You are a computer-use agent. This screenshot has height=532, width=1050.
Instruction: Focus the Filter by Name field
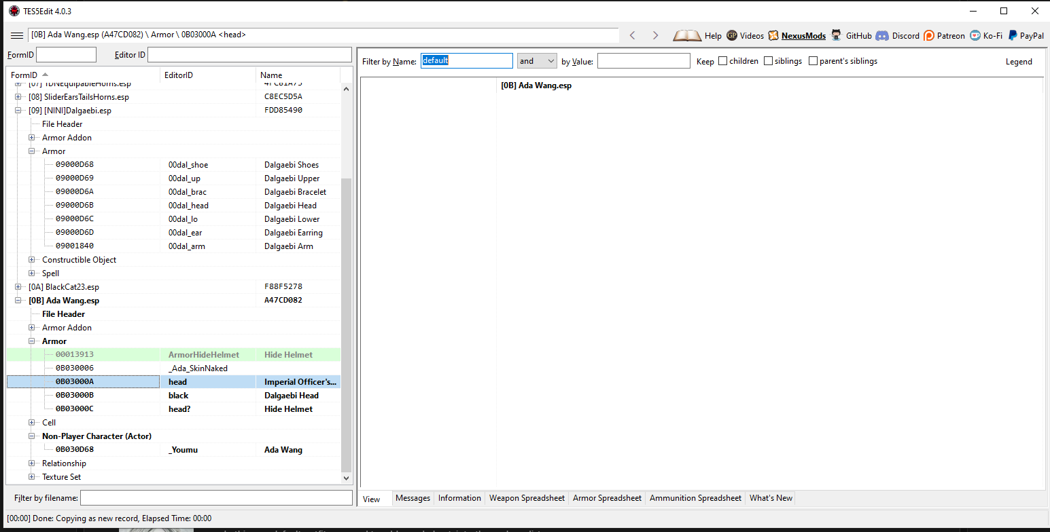(x=467, y=61)
